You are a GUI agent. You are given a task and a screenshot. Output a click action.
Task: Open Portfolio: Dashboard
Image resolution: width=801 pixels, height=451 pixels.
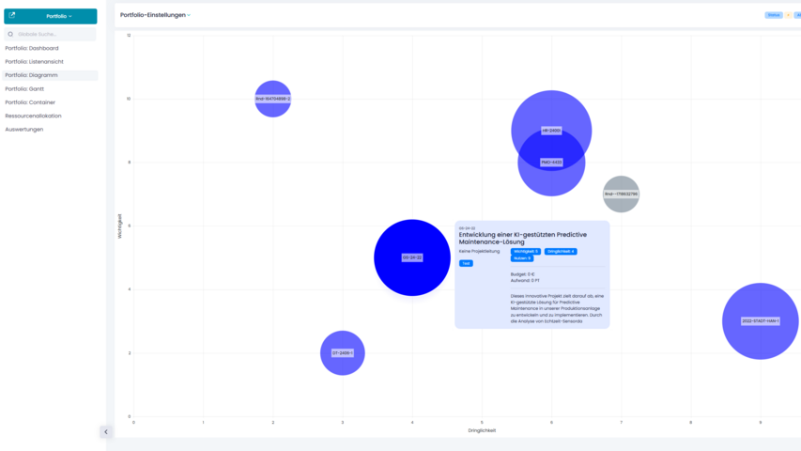coord(32,48)
